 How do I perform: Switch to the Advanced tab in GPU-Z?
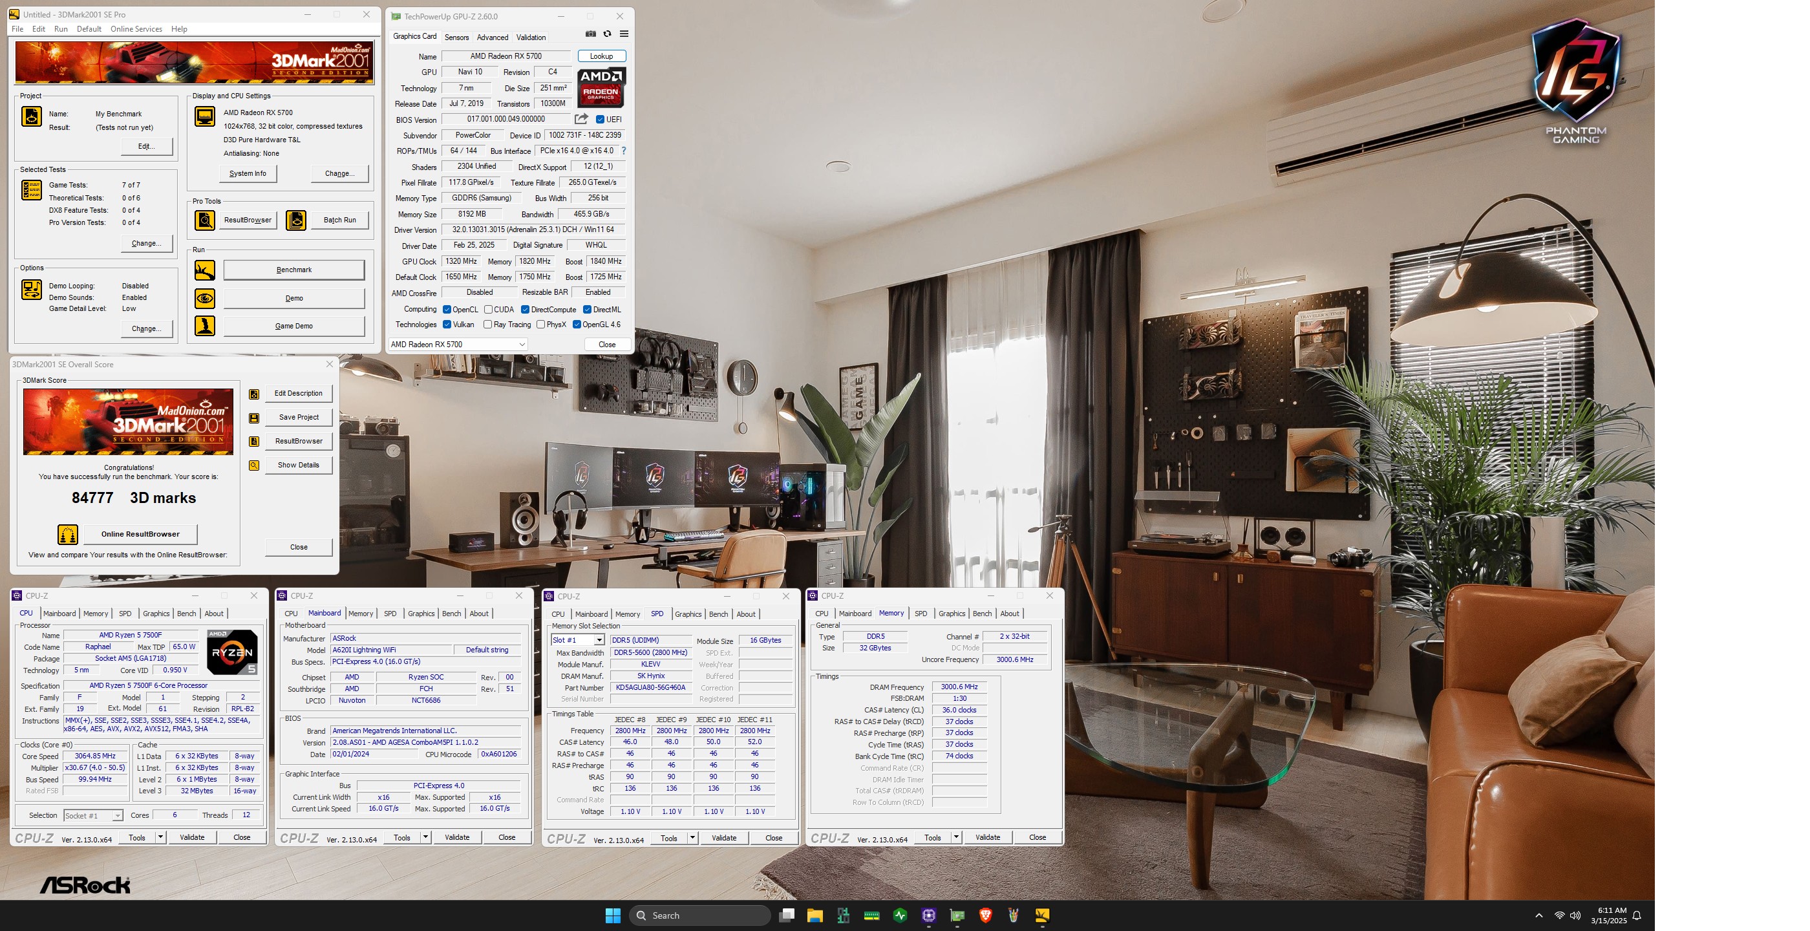pos(493,38)
